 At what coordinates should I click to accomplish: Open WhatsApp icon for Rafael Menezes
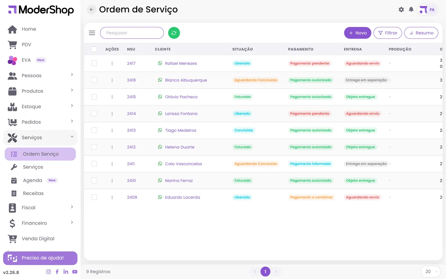[x=160, y=63]
